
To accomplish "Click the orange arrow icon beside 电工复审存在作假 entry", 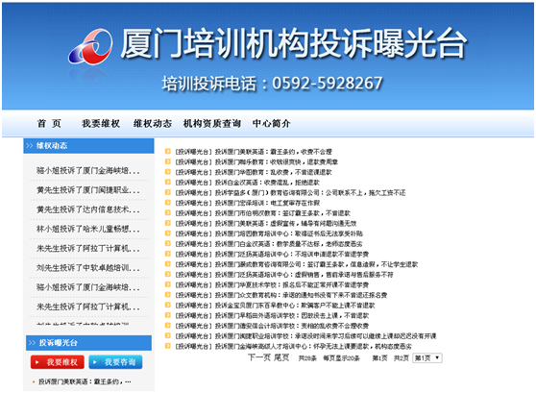I will click(167, 203).
